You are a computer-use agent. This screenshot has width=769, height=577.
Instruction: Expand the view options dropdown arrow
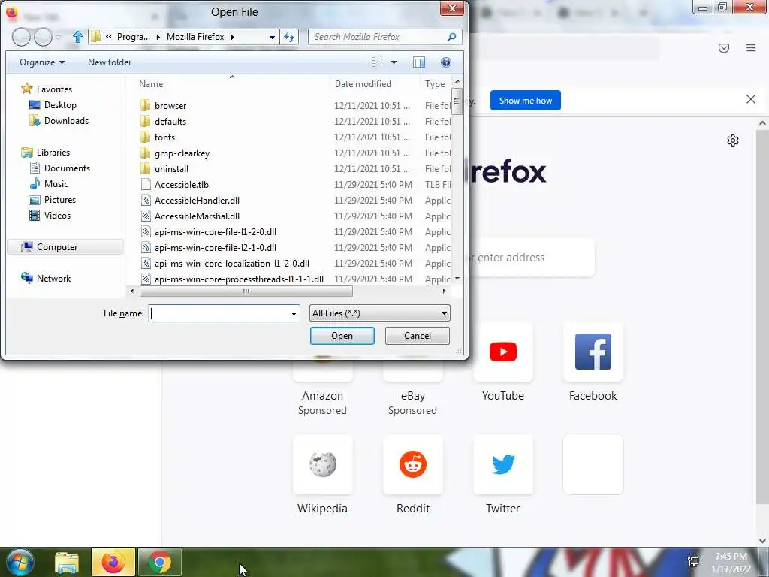[x=394, y=62]
